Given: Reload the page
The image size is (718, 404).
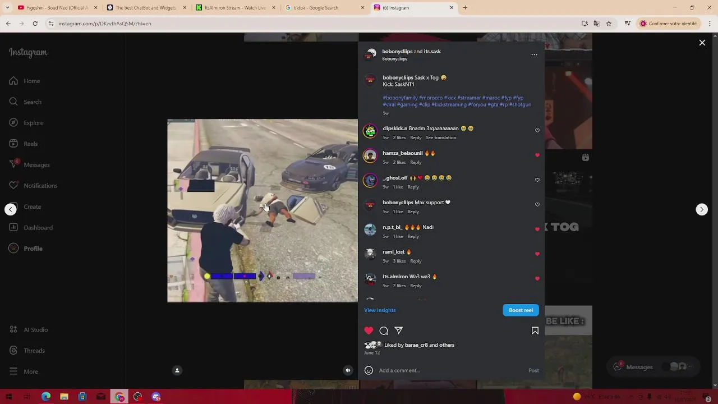Looking at the screenshot, I should [x=35, y=24].
